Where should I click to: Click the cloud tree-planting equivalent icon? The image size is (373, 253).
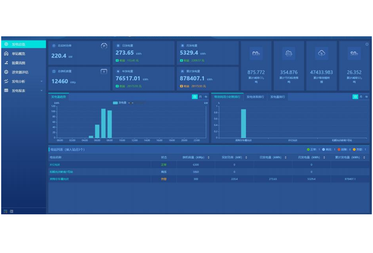[321, 54]
